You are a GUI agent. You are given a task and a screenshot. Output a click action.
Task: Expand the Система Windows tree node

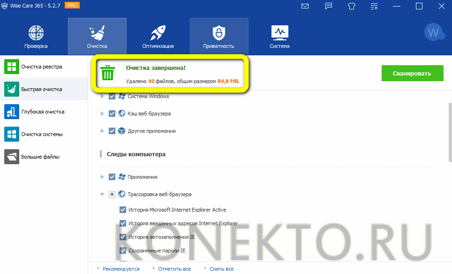coord(102,96)
